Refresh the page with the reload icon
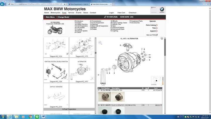The width and height of the screenshot is (211, 119). coord(67,4)
